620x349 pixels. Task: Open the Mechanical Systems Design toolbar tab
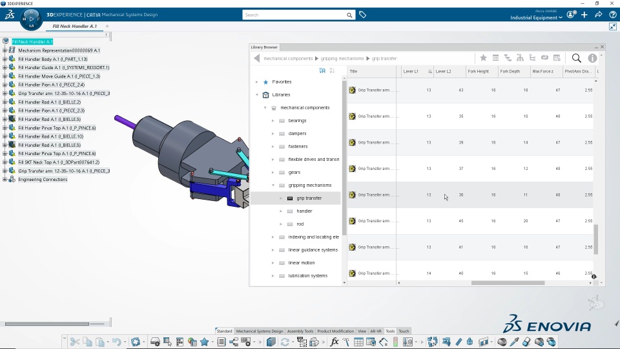[260, 331]
